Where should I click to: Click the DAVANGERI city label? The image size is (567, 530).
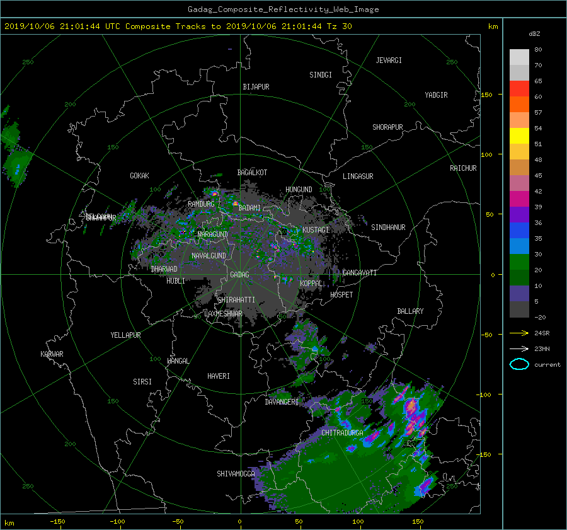[x=282, y=402]
